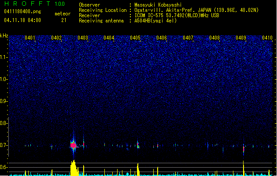Click observer name Masayuki Kobayashi

click(x=158, y=5)
